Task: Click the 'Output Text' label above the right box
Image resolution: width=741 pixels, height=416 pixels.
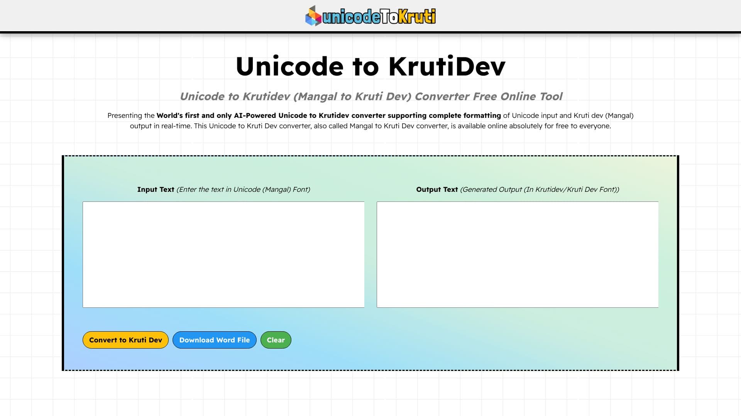Action: coord(436,189)
